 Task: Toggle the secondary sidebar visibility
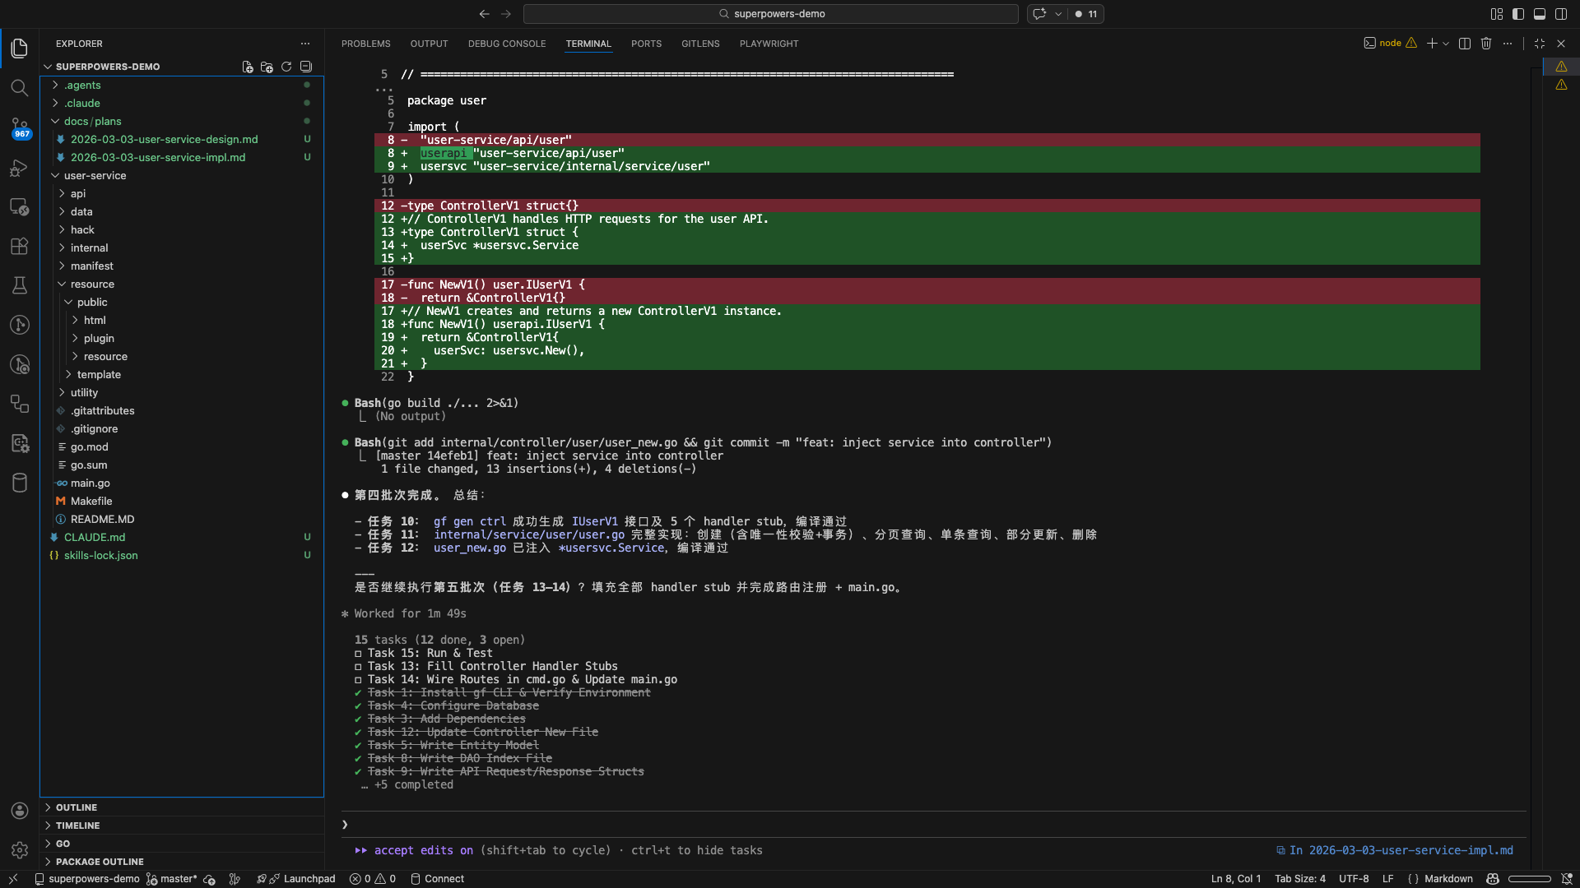click(1561, 14)
